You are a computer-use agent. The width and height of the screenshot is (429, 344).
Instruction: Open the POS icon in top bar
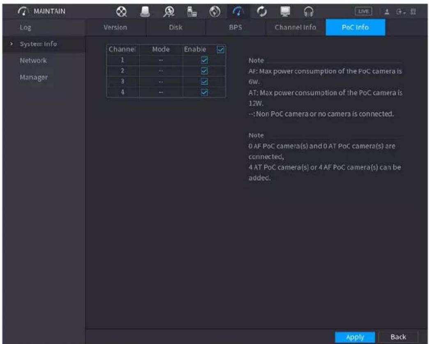click(x=192, y=12)
